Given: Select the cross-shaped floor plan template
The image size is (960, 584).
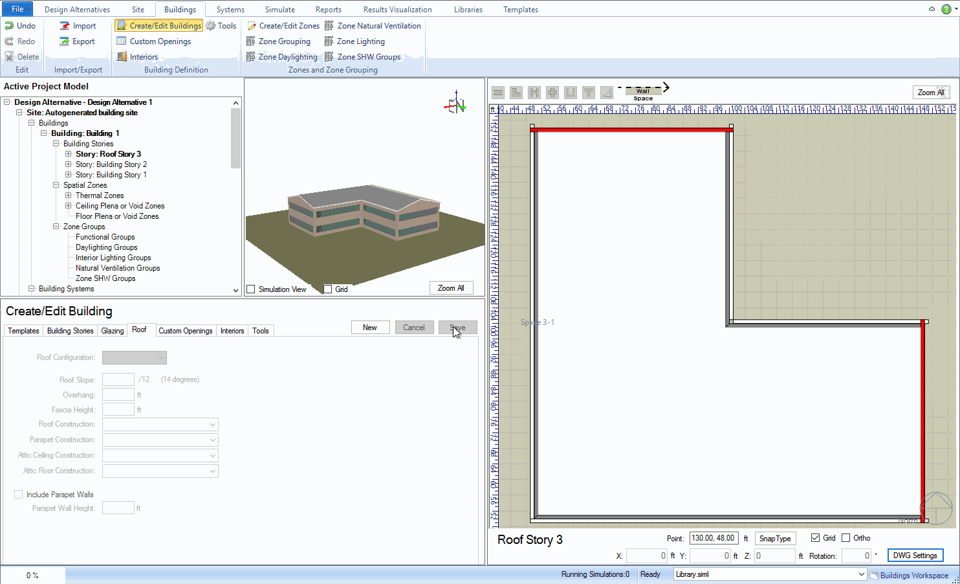Looking at the screenshot, I should click(x=552, y=93).
